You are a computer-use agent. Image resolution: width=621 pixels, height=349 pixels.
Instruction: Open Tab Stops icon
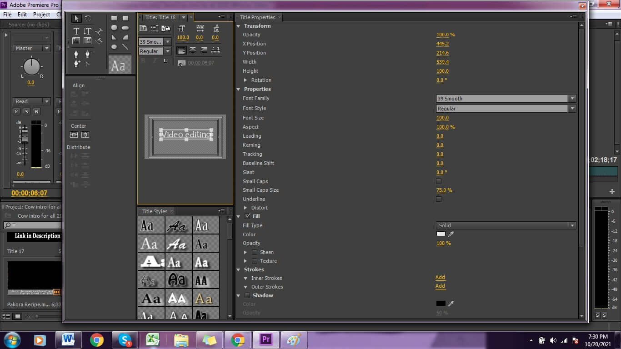point(216,50)
